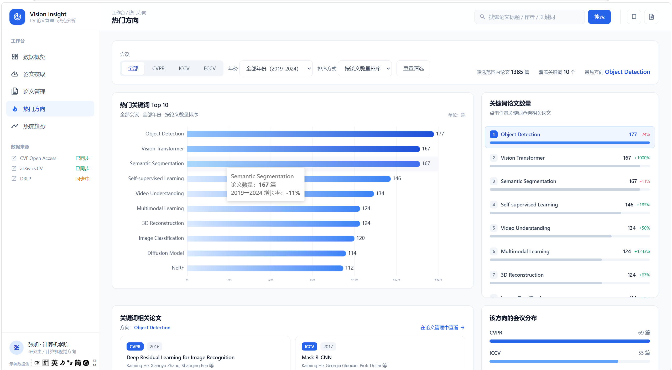The width and height of the screenshot is (672, 370).
Task: Open the 全部年份 (2019–2024) year dropdown
Action: (276, 68)
